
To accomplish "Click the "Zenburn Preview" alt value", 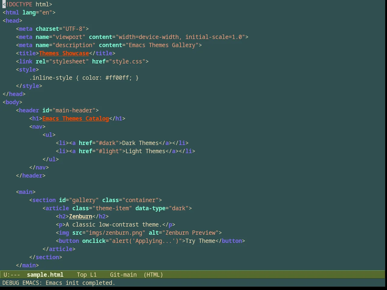I will pyautogui.click(x=190, y=233).
